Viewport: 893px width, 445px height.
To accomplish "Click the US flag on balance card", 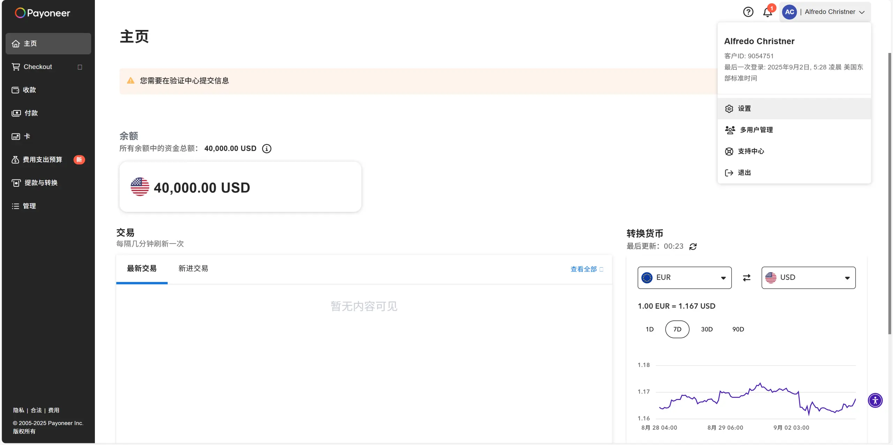I will [x=140, y=187].
